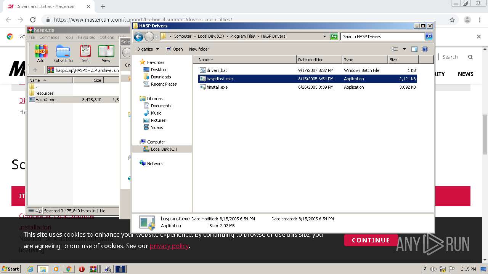Click New folder button

pyautogui.click(x=199, y=49)
